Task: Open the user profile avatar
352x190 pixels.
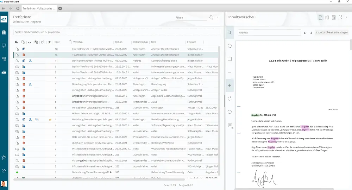Action: pyautogui.click(x=4, y=184)
